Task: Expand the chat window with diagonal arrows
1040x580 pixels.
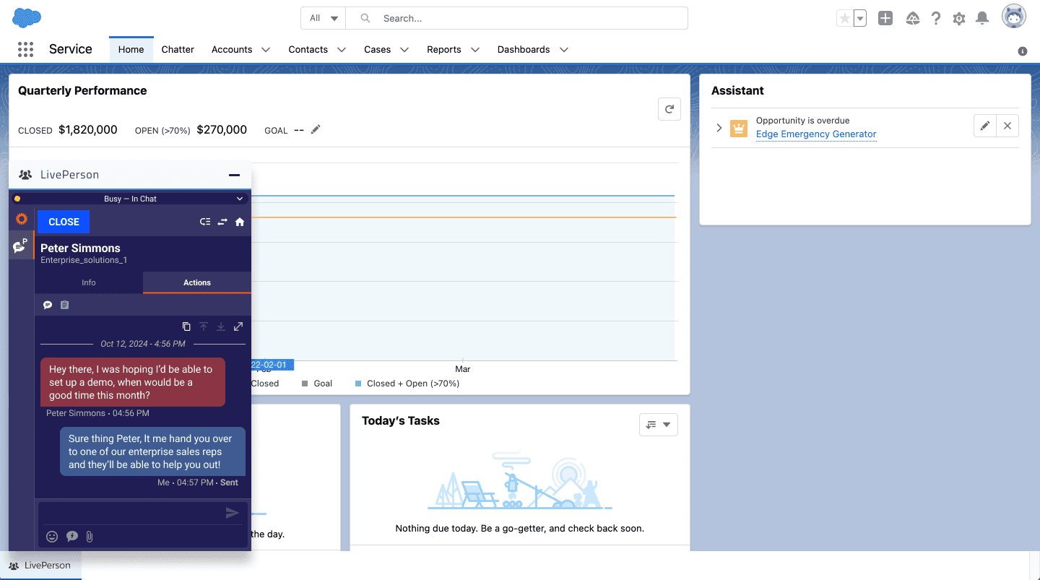Action: click(238, 326)
